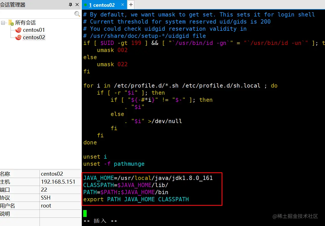Select the host value 192.168.5.151
The width and height of the screenshot is (325, 226).
point(58,182)
